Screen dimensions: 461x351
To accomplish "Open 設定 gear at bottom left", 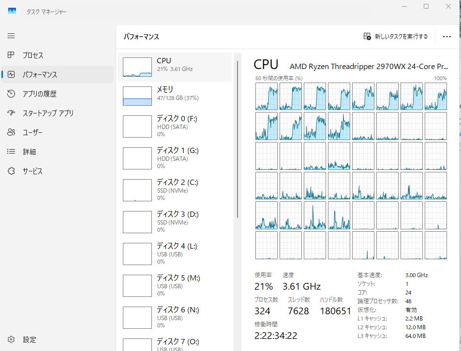I will [x=11, y=340].
